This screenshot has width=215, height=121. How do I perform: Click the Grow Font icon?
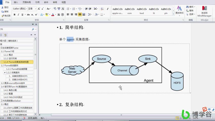coord(39,9)
